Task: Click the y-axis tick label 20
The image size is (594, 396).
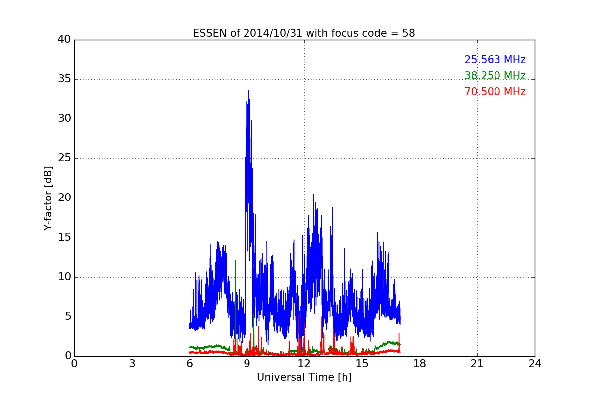Action: pyautogui.click(x=64, y=198)
